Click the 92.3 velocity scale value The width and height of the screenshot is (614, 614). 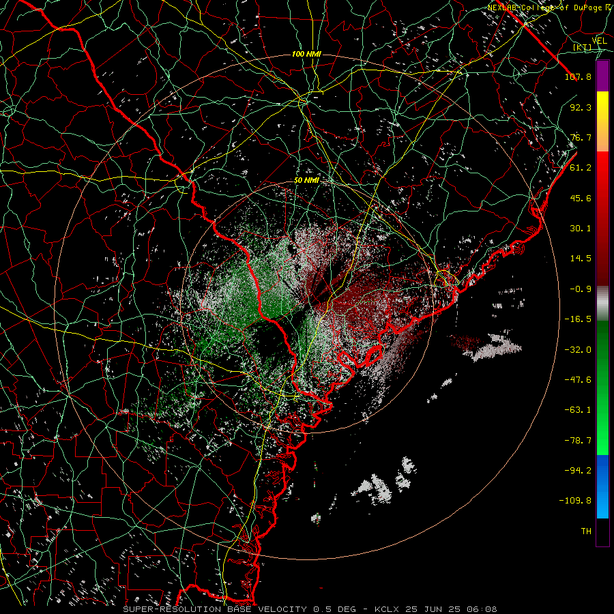pos(581,107)
